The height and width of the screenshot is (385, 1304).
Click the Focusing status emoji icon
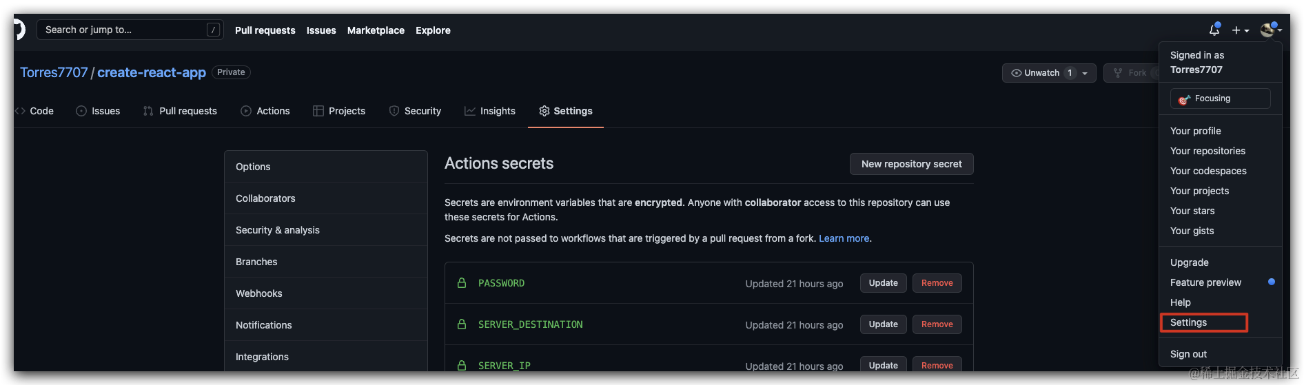(x=1184, y=99)
